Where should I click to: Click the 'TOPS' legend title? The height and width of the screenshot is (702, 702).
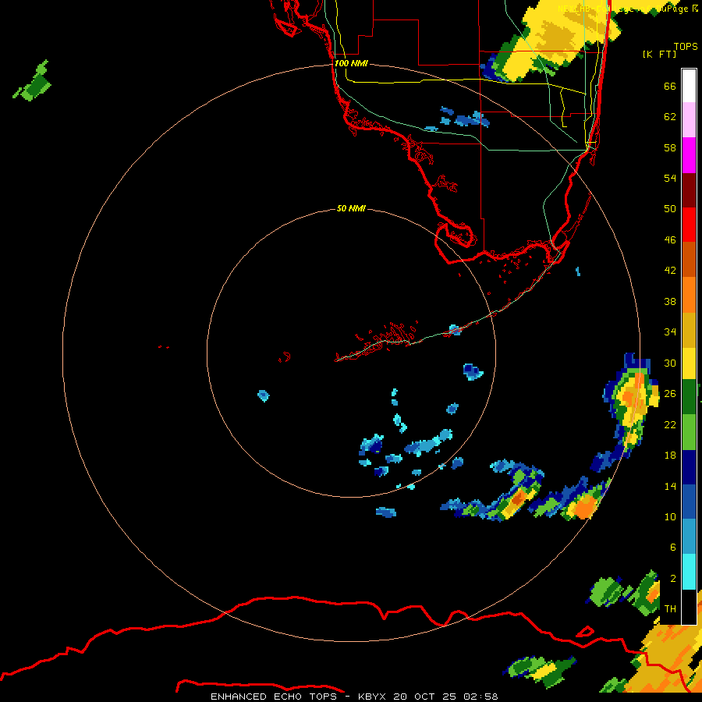pos(686,47)
